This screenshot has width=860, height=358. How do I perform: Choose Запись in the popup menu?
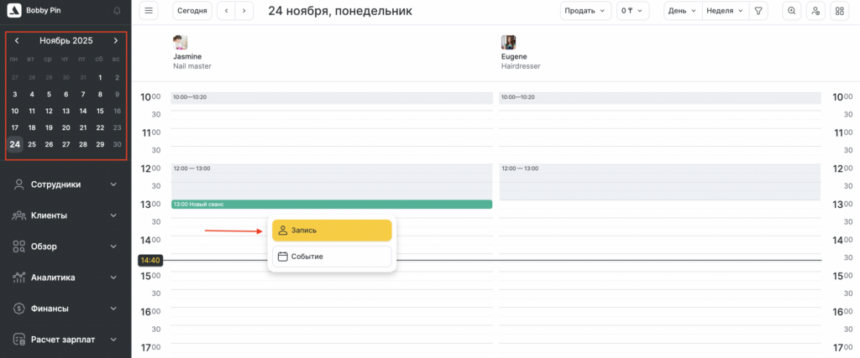(332, 230)
